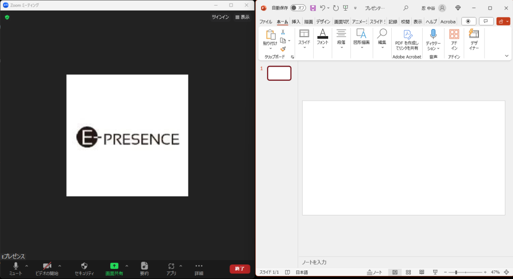
Task: Open the comments button in PowerPoint
Action: point(486,21)
